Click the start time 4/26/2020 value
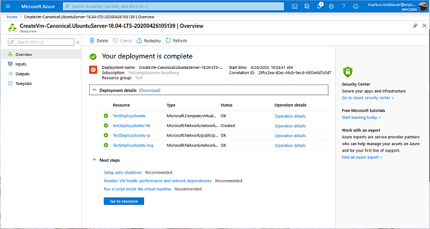Viewport: 430px width, 229px height. 271,68
